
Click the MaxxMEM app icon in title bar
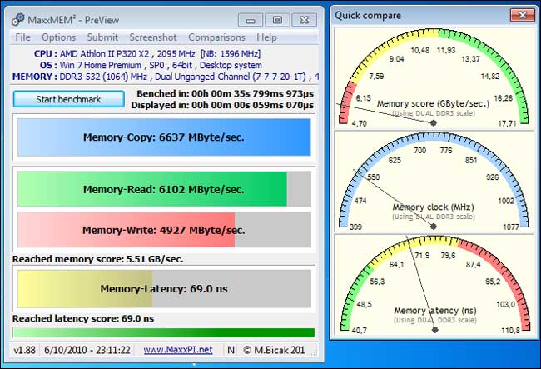tap(17, 20)
